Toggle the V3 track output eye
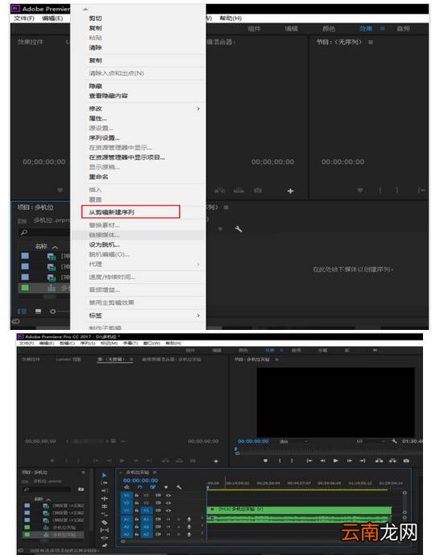 pos(168,495)
